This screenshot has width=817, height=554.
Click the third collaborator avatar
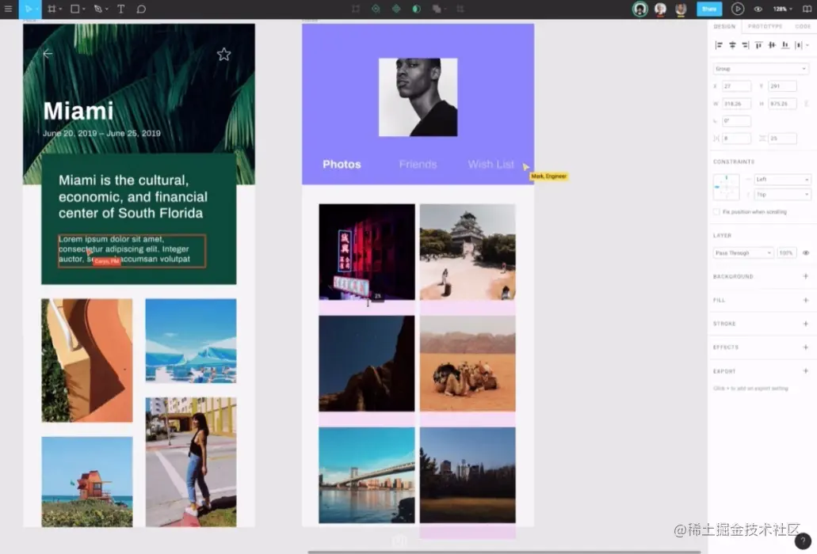pos(681,9)
